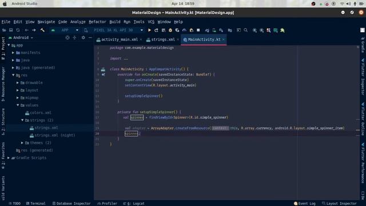Open the File menu
The image size is (366, 206).
coord(6,22)
